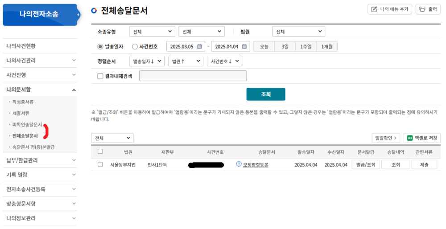Screen dimensions: 446x229
Task: Click 민사1단독 cell in table
Action: [x=157, y=165]
